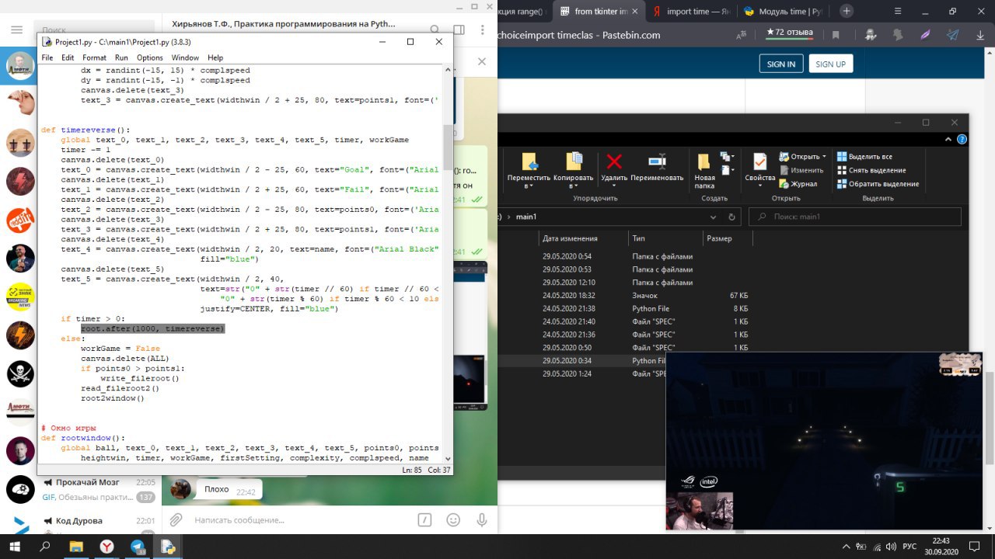The image size is (995, 559).
Task: Open the Window menu in IDLE
Action: point(185,57)
